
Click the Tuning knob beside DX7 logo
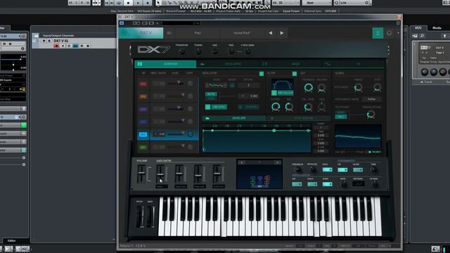[x=198, y=51]
